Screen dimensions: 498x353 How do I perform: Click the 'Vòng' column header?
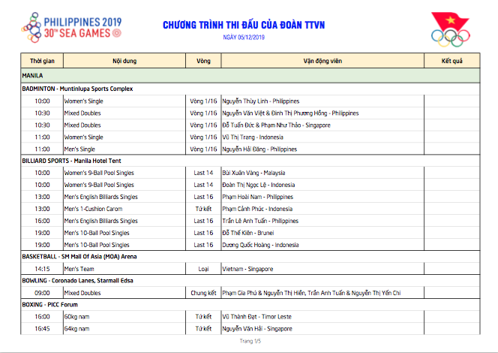click(x=203, y=61)
